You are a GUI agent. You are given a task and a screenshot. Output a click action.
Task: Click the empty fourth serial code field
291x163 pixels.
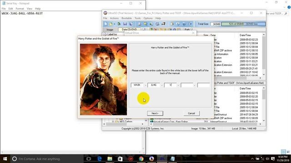point(187,85)
